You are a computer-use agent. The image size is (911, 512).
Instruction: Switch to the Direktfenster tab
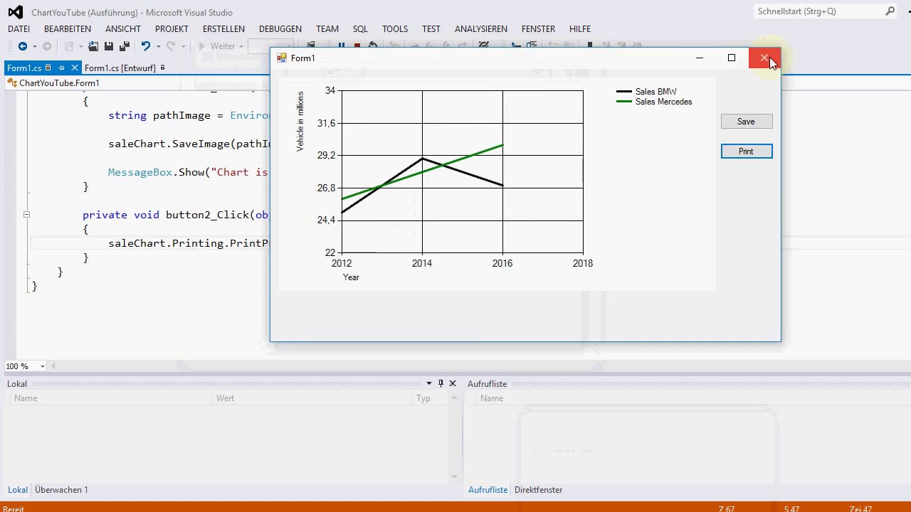(x=538, y=490)
